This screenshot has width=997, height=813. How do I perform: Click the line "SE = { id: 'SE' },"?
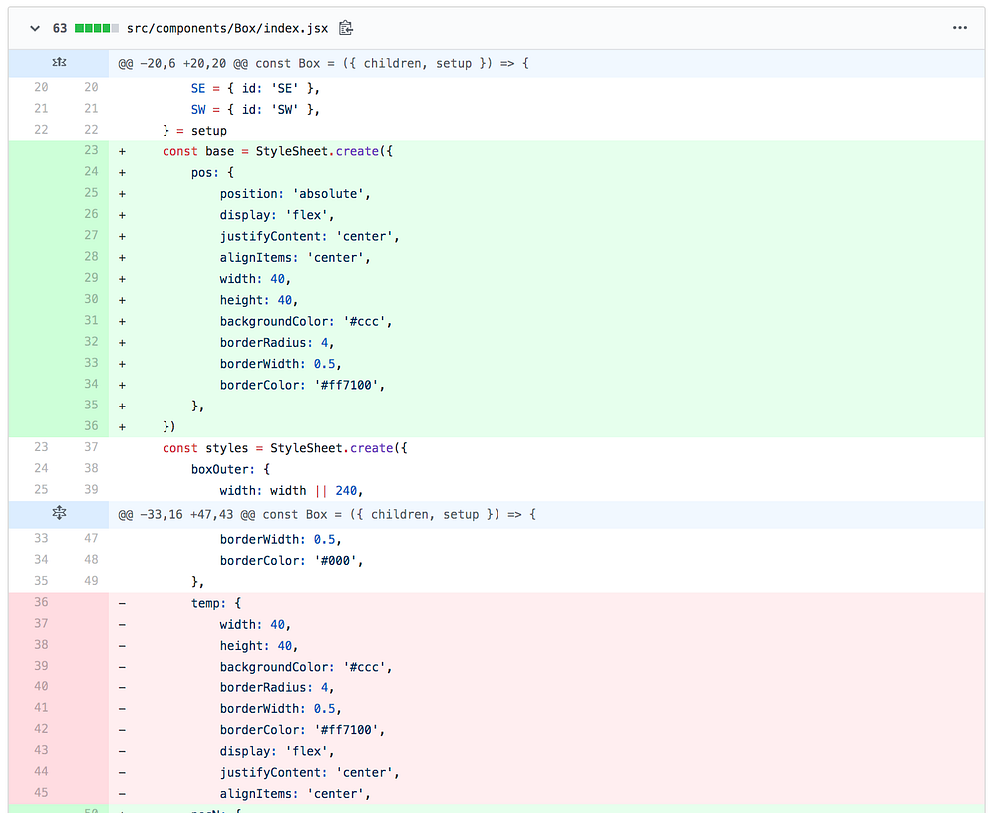[255, 88]
